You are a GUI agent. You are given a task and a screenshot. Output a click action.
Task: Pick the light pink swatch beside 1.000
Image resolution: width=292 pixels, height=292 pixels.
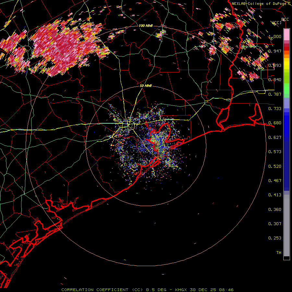pos(286,34)
